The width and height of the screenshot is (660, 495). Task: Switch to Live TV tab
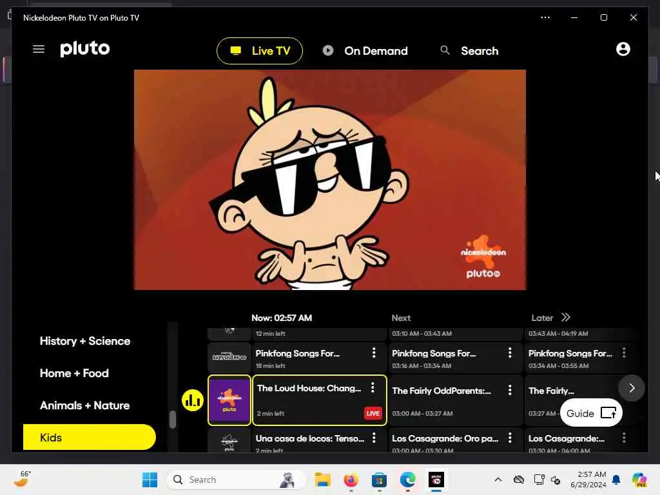[x=260, y=51]
